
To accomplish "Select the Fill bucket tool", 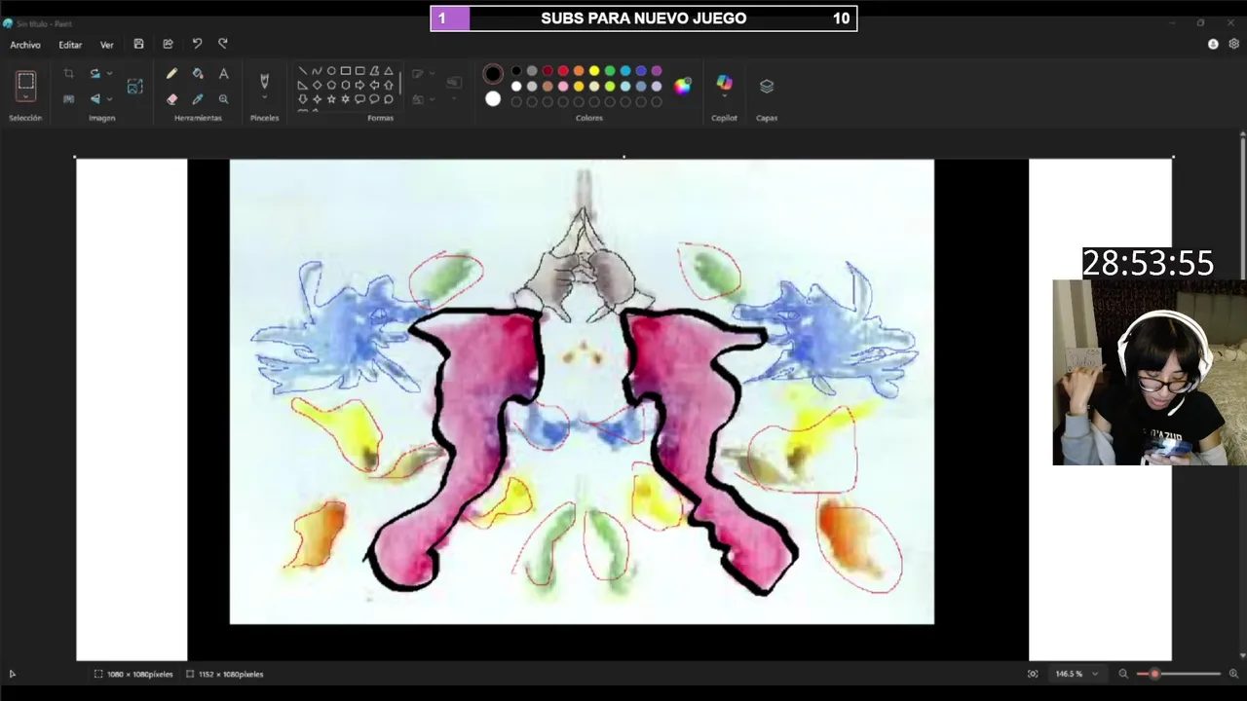I will pyautogui.click(x=198, y=74).
